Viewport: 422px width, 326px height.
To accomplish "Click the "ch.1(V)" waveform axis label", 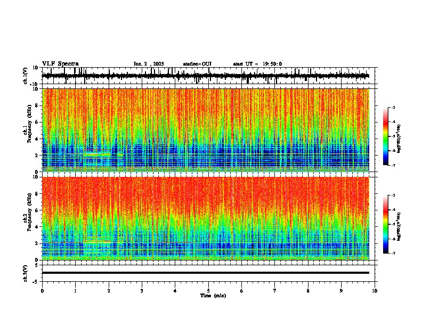I will click(26, 76).
